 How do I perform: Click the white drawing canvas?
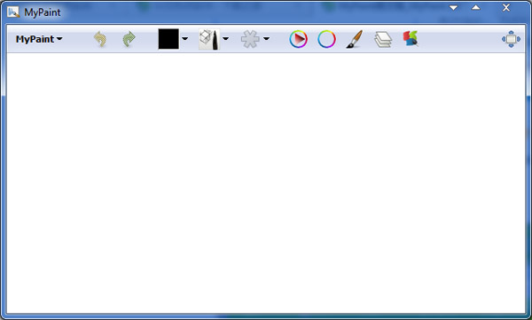(x=266, y=183)
